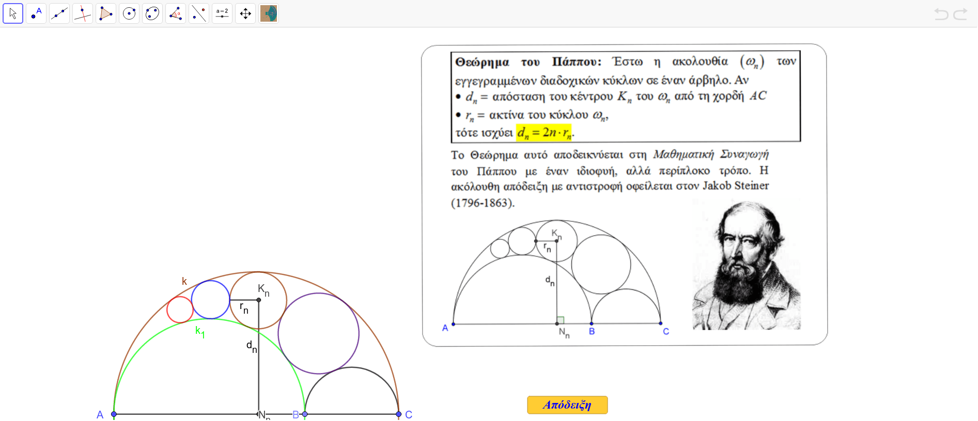Viewport: 978px width, 421px height.
Task: Click the rn radius label in construction
Action: coord(244,308)
